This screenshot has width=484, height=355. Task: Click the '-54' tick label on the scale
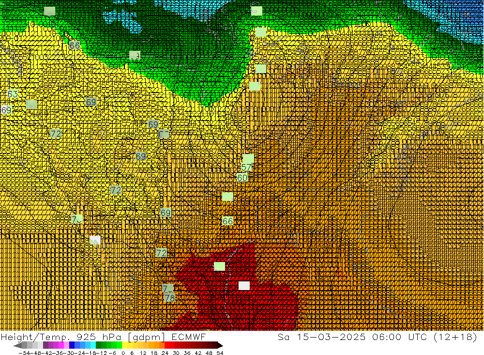click(x=24, y=353)
